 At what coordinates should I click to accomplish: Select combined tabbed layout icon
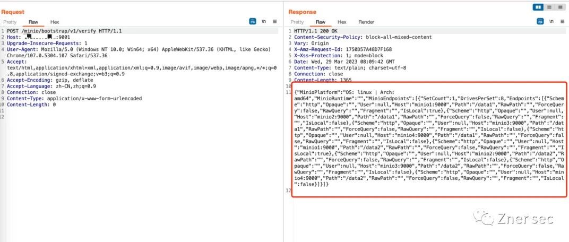pos(560,7)
